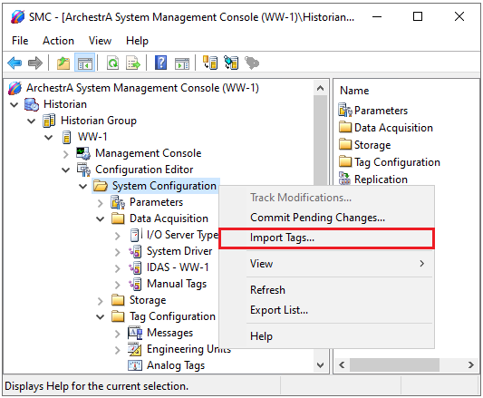Click the Parameters icon in right pane
483x398 pixels.
345,110
